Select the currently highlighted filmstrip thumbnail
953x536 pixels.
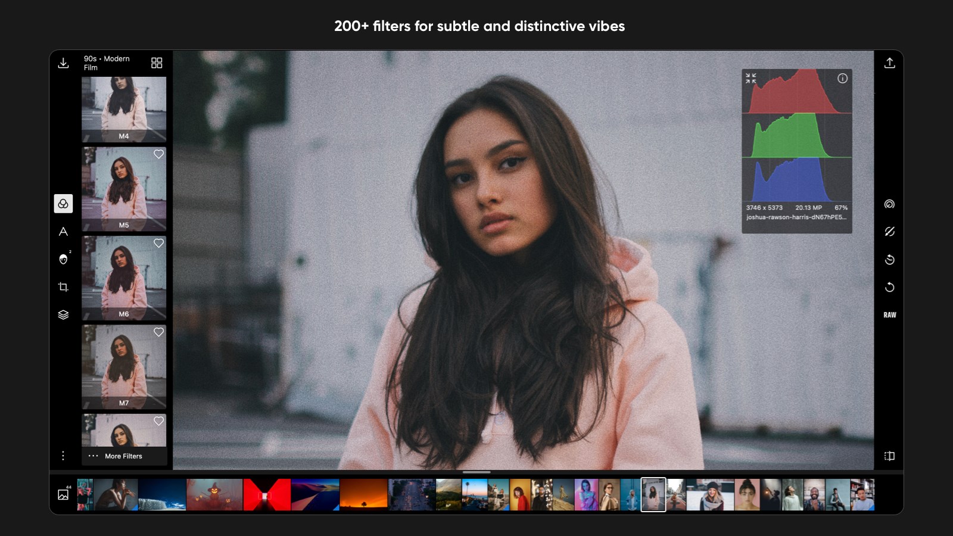point(653,494)
